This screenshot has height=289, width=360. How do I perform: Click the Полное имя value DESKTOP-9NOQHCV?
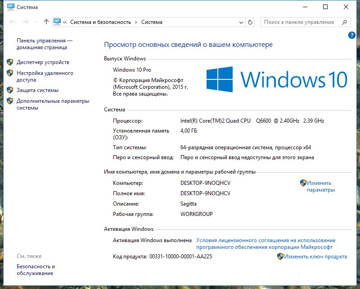click(205, 193)
